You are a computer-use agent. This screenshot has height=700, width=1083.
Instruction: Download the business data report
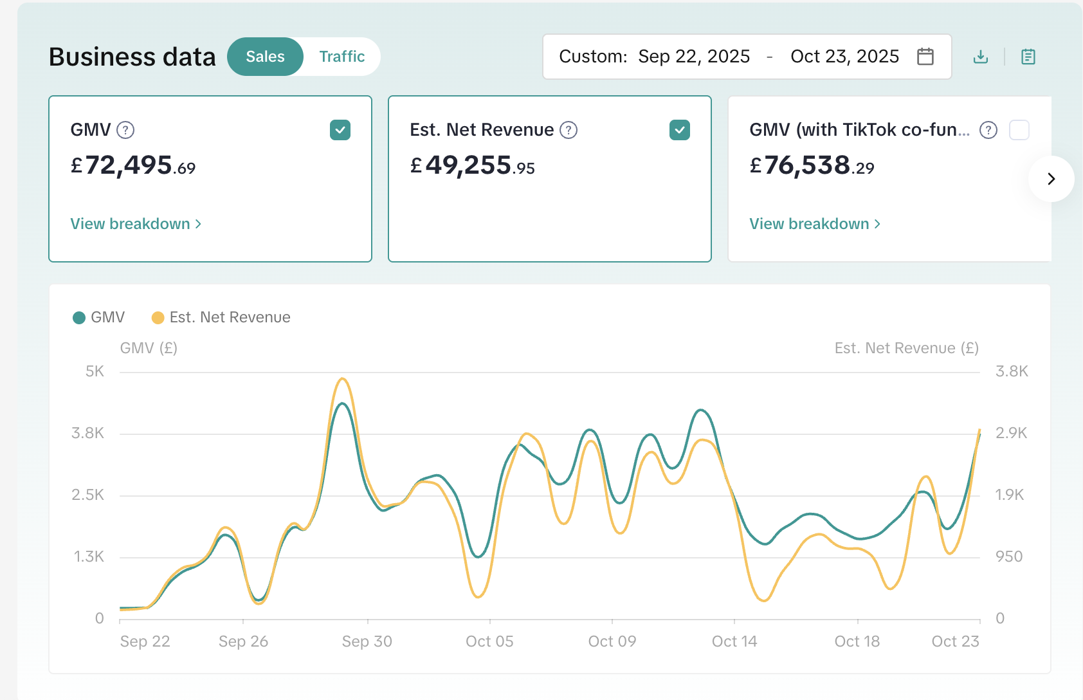point(980,57)
